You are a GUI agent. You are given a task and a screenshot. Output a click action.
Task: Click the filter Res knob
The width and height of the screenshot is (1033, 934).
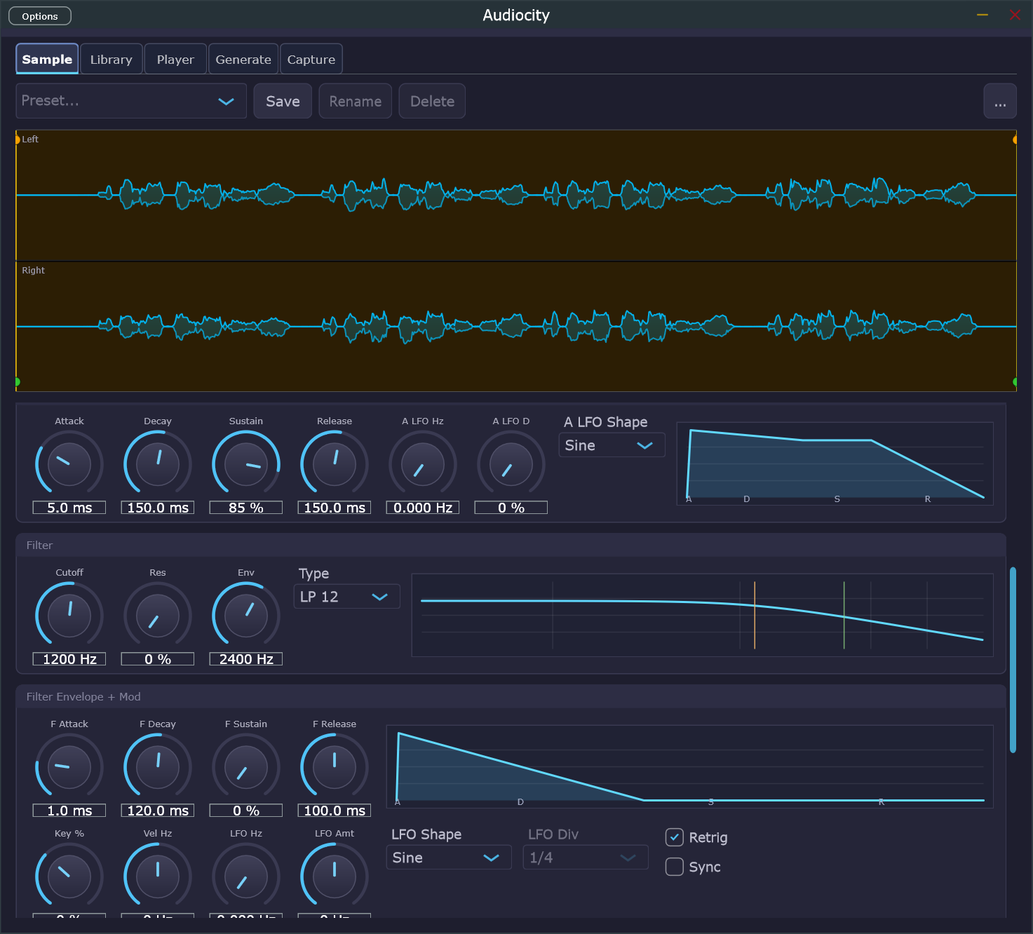(158, 616)
